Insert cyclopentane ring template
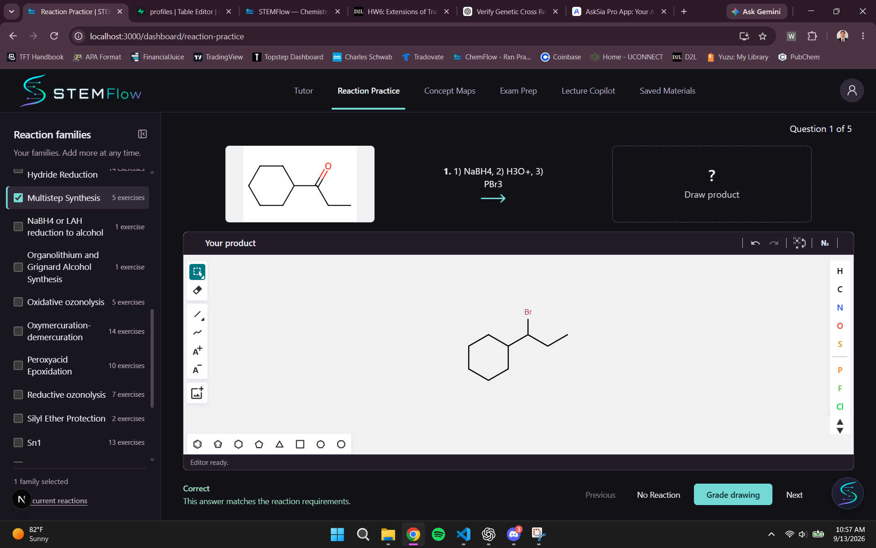 [259, 444]
